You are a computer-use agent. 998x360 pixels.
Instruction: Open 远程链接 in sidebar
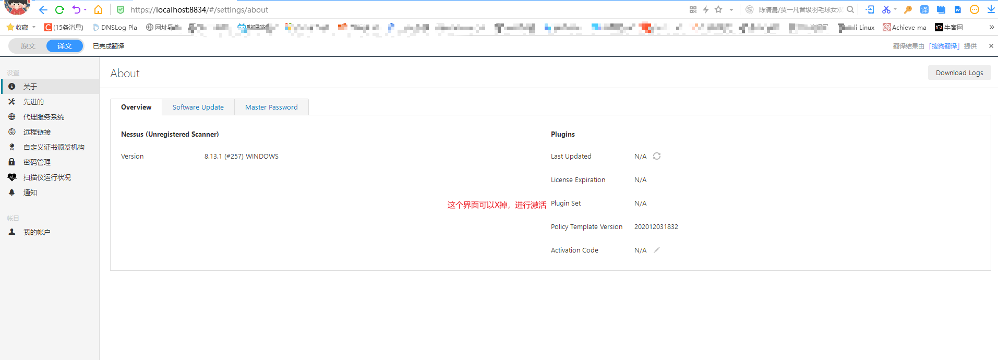coord(50,132)
